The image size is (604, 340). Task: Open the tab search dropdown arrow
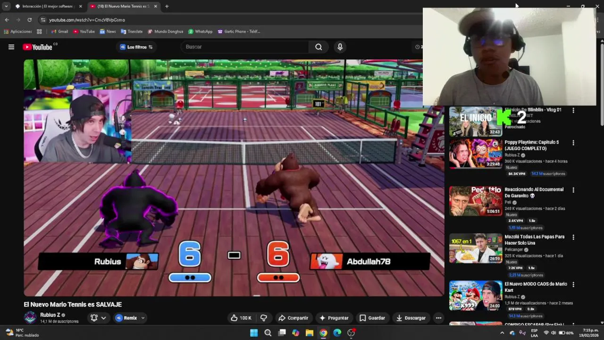point(6,6)
